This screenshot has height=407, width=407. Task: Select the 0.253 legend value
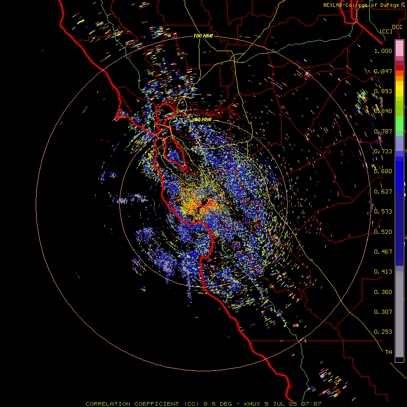[x=383, y=332]
